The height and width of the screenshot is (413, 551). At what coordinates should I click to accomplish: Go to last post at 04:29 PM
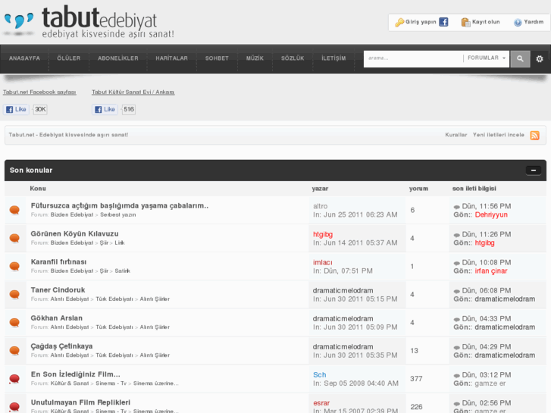click(456, 347)
